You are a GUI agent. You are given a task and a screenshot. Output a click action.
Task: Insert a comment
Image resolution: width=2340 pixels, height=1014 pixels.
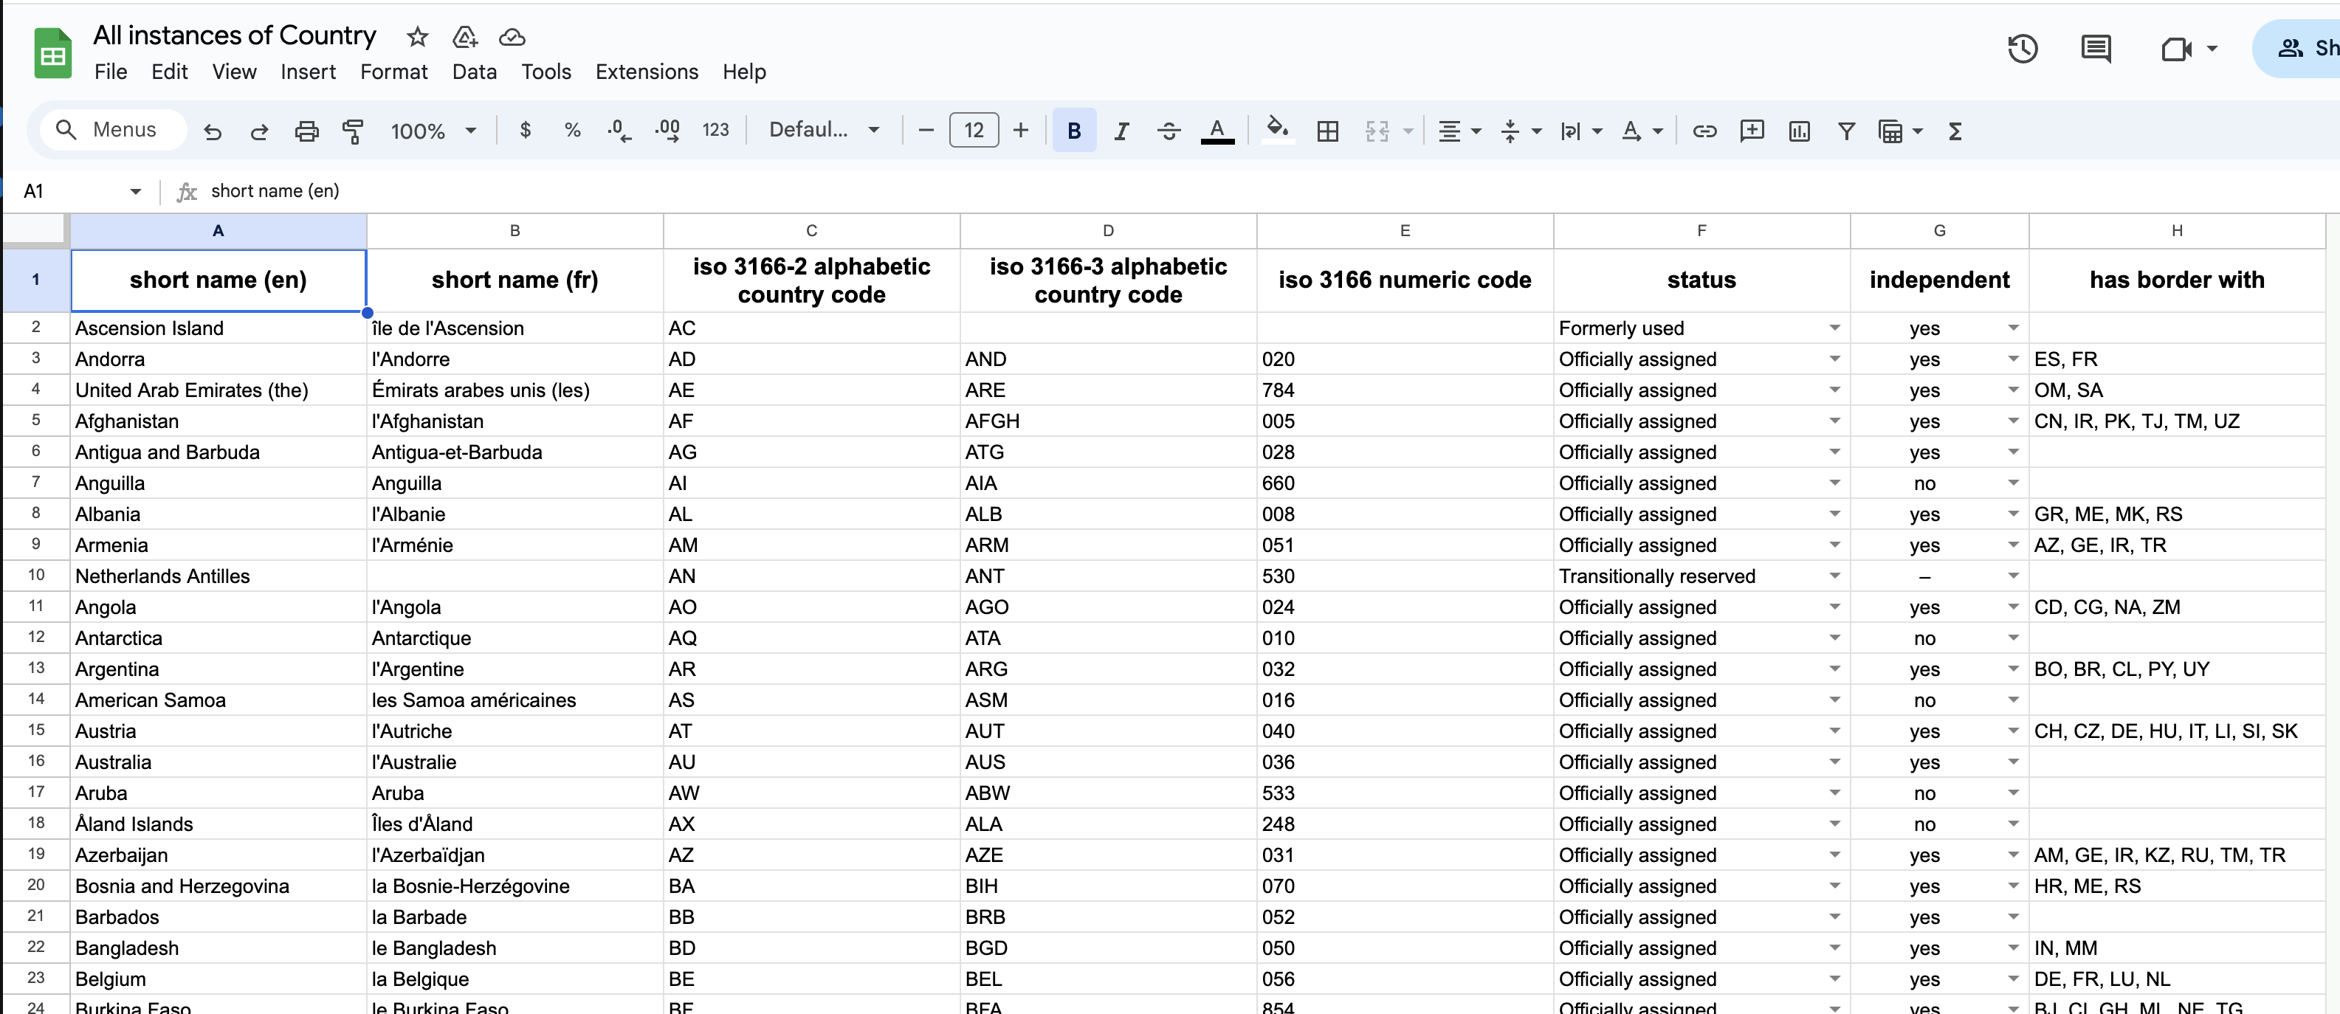click(x=1752, y=131)
